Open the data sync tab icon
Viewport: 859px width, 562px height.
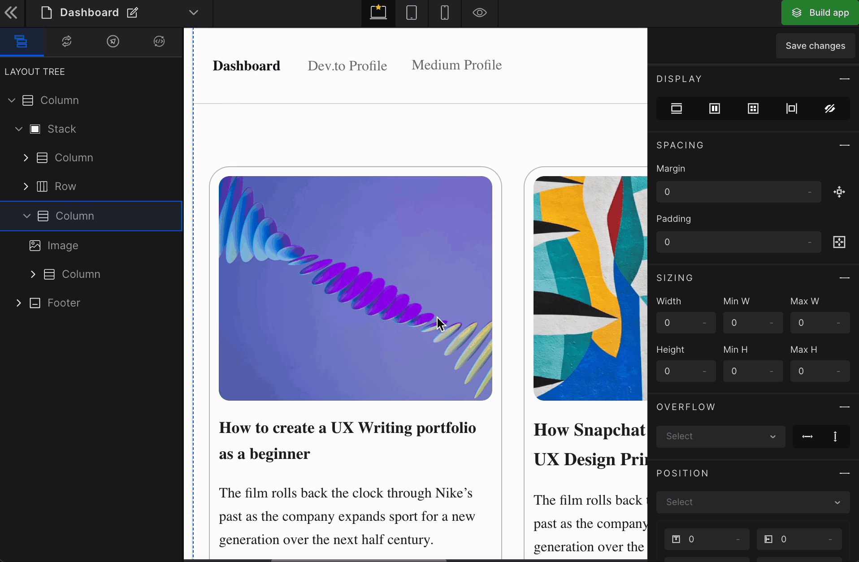click(67, 41)
